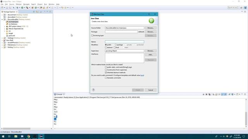248x139 pixels.
Task: Click the Name input field
Action: tap(124, 42)
